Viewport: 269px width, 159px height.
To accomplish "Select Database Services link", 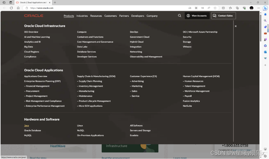I will click(86, 52).
